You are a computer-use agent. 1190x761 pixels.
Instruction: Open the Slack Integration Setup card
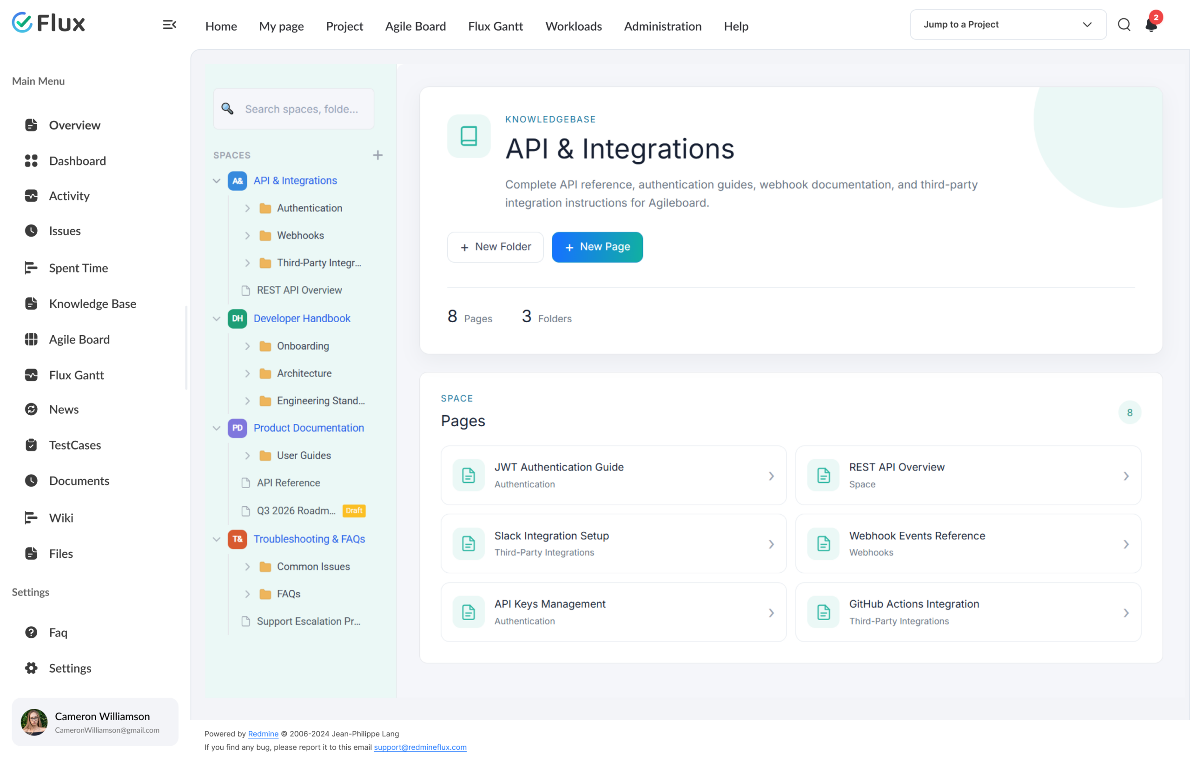613,543
